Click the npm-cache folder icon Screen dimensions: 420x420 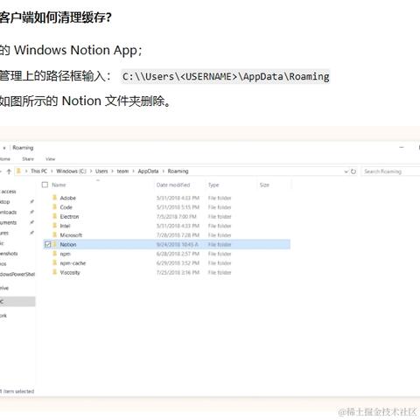point(54,263)
